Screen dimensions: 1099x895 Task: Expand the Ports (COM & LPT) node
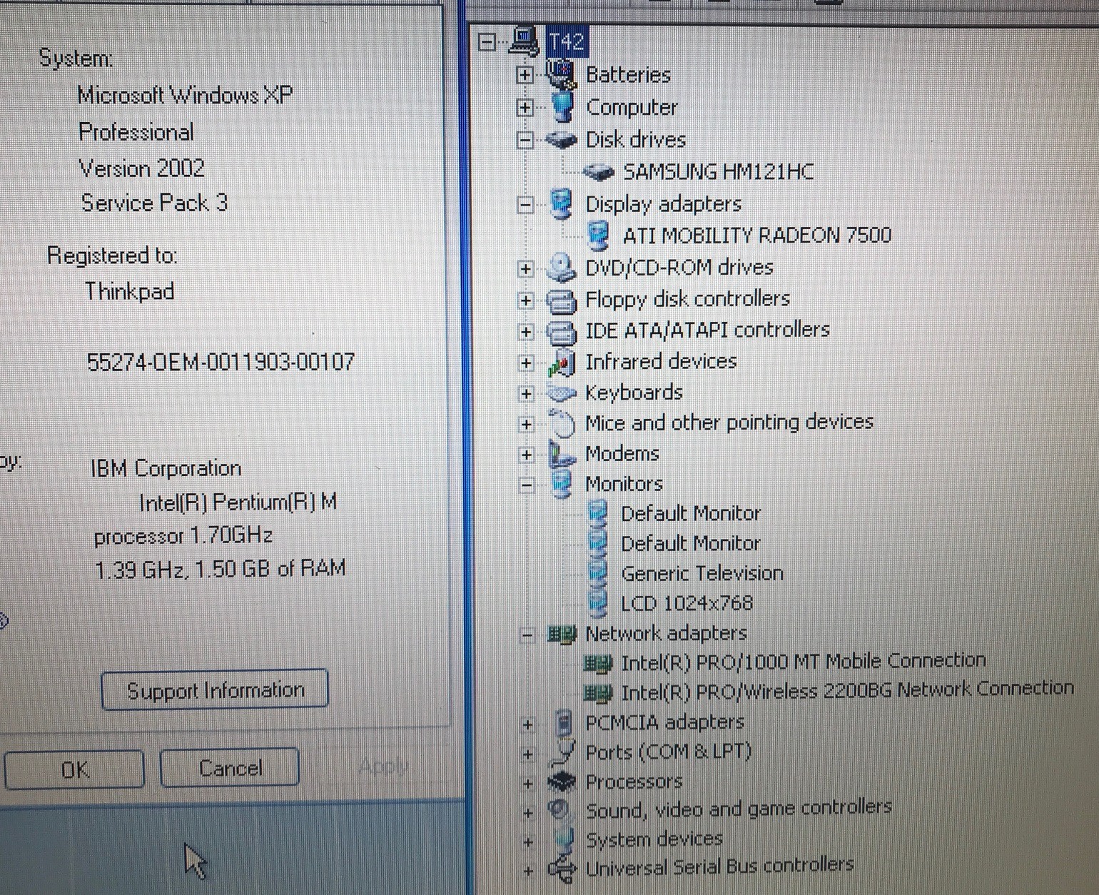click(x=528, y=754)
